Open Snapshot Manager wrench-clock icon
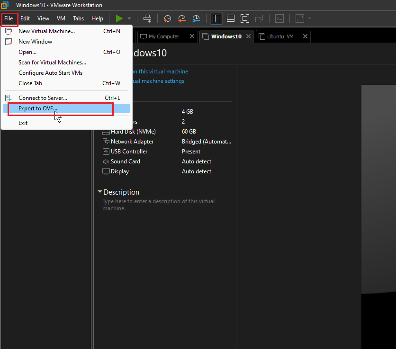Viewport: 396px width, 349px height. [x=196, y=18]
